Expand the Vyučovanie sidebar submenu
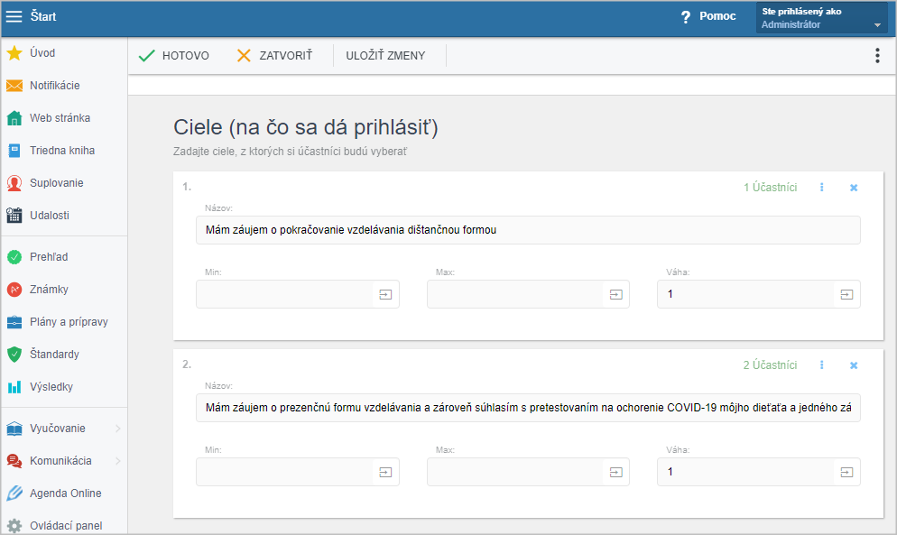This screenshot has height=535, width=897. [117, 429]
